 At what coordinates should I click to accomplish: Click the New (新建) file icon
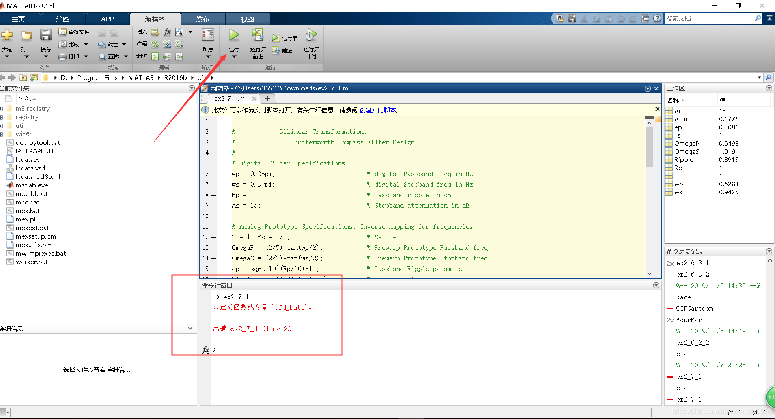pos(7,35)
